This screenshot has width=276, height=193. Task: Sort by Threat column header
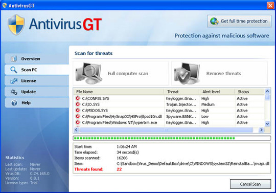[x=181, y=92]
